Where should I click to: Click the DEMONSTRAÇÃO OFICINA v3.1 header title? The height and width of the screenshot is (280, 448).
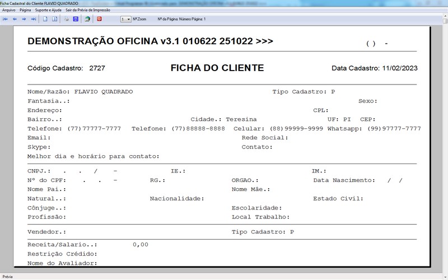tap(150, 41)
